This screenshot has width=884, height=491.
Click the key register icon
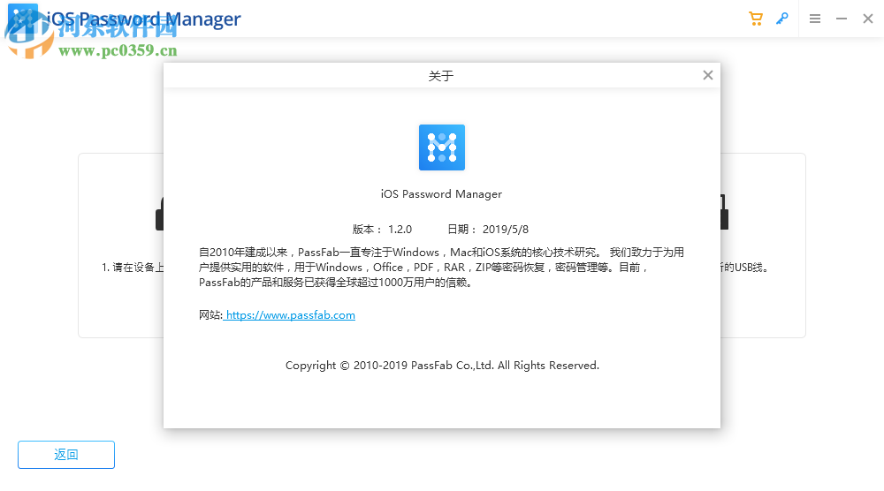click(782, 19)
